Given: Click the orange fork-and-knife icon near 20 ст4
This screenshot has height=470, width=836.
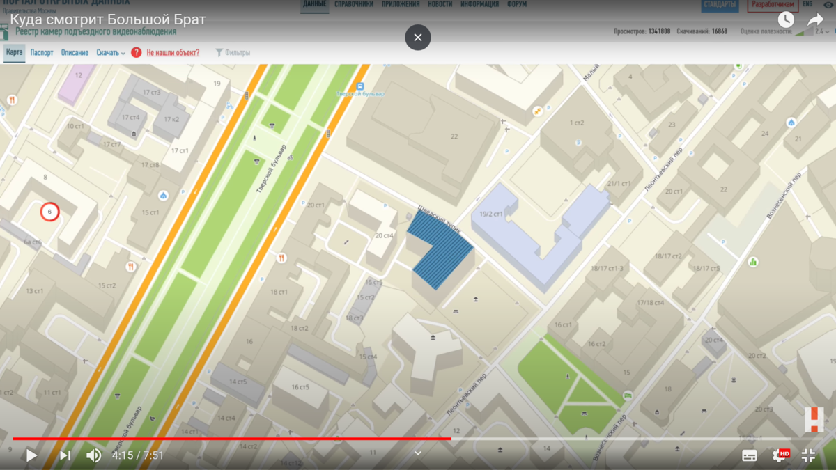Looking at the screenshot, I should pos(281,258).
